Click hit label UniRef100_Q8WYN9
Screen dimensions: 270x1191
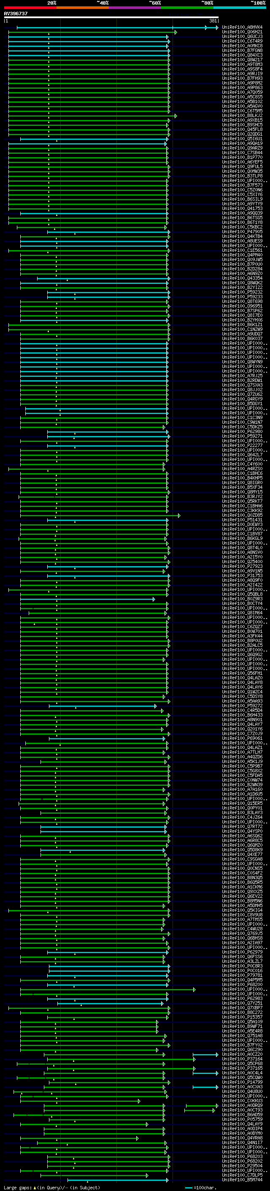click(x=242, y=362)
